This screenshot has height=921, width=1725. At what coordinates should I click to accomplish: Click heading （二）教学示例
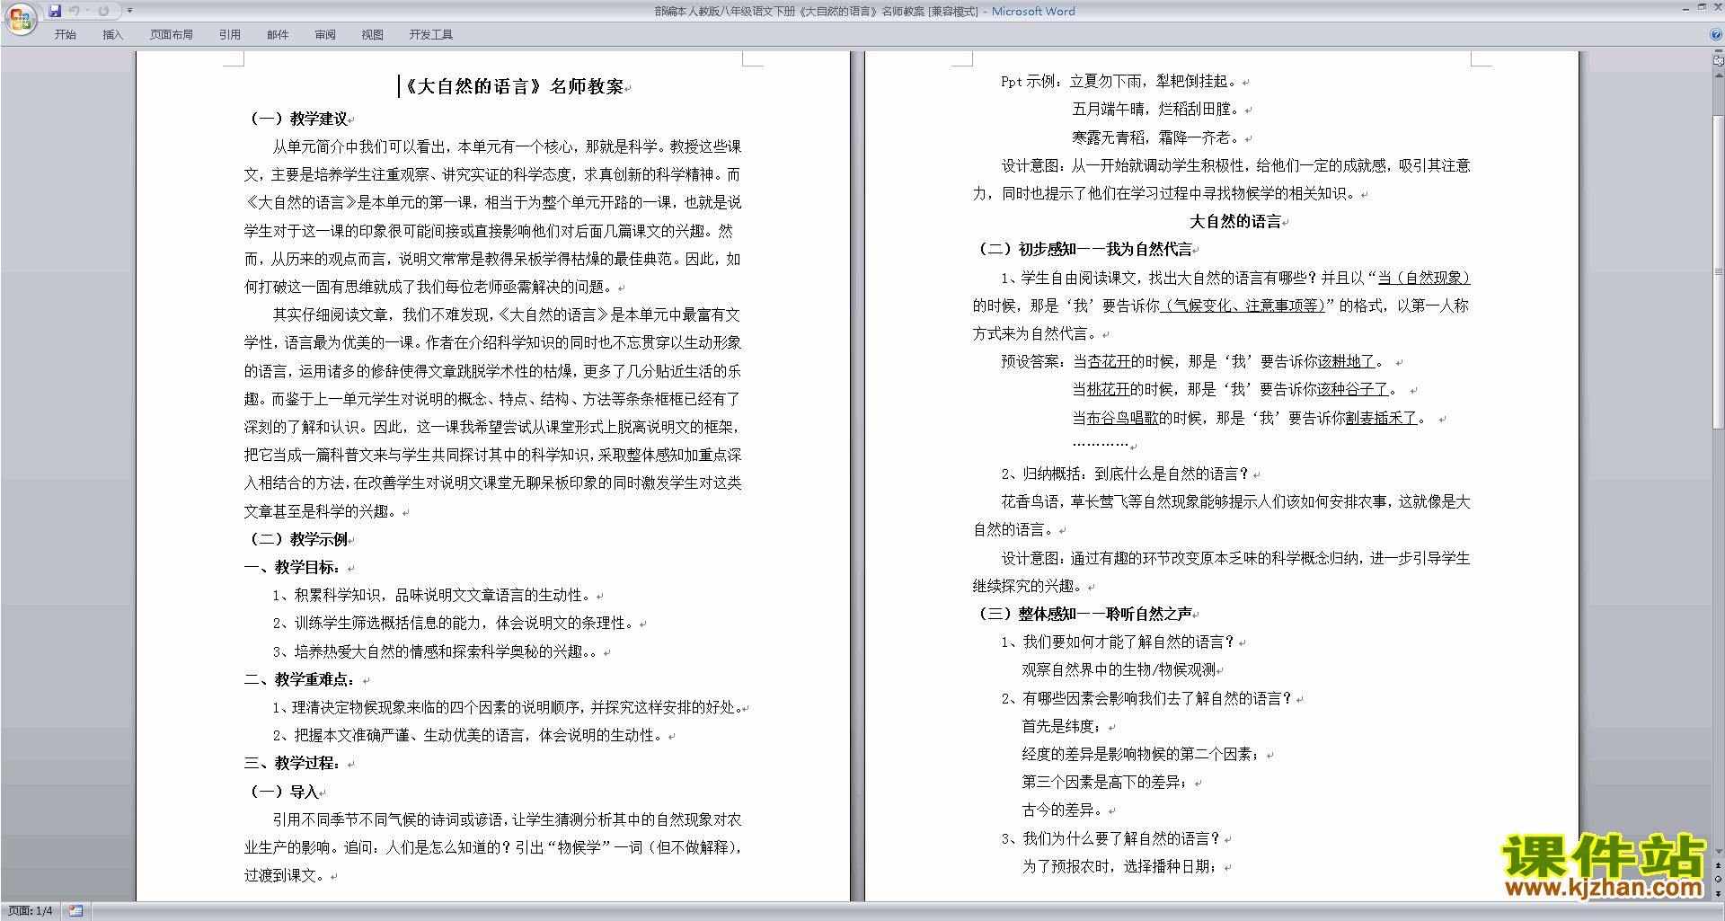coord(298,539)
